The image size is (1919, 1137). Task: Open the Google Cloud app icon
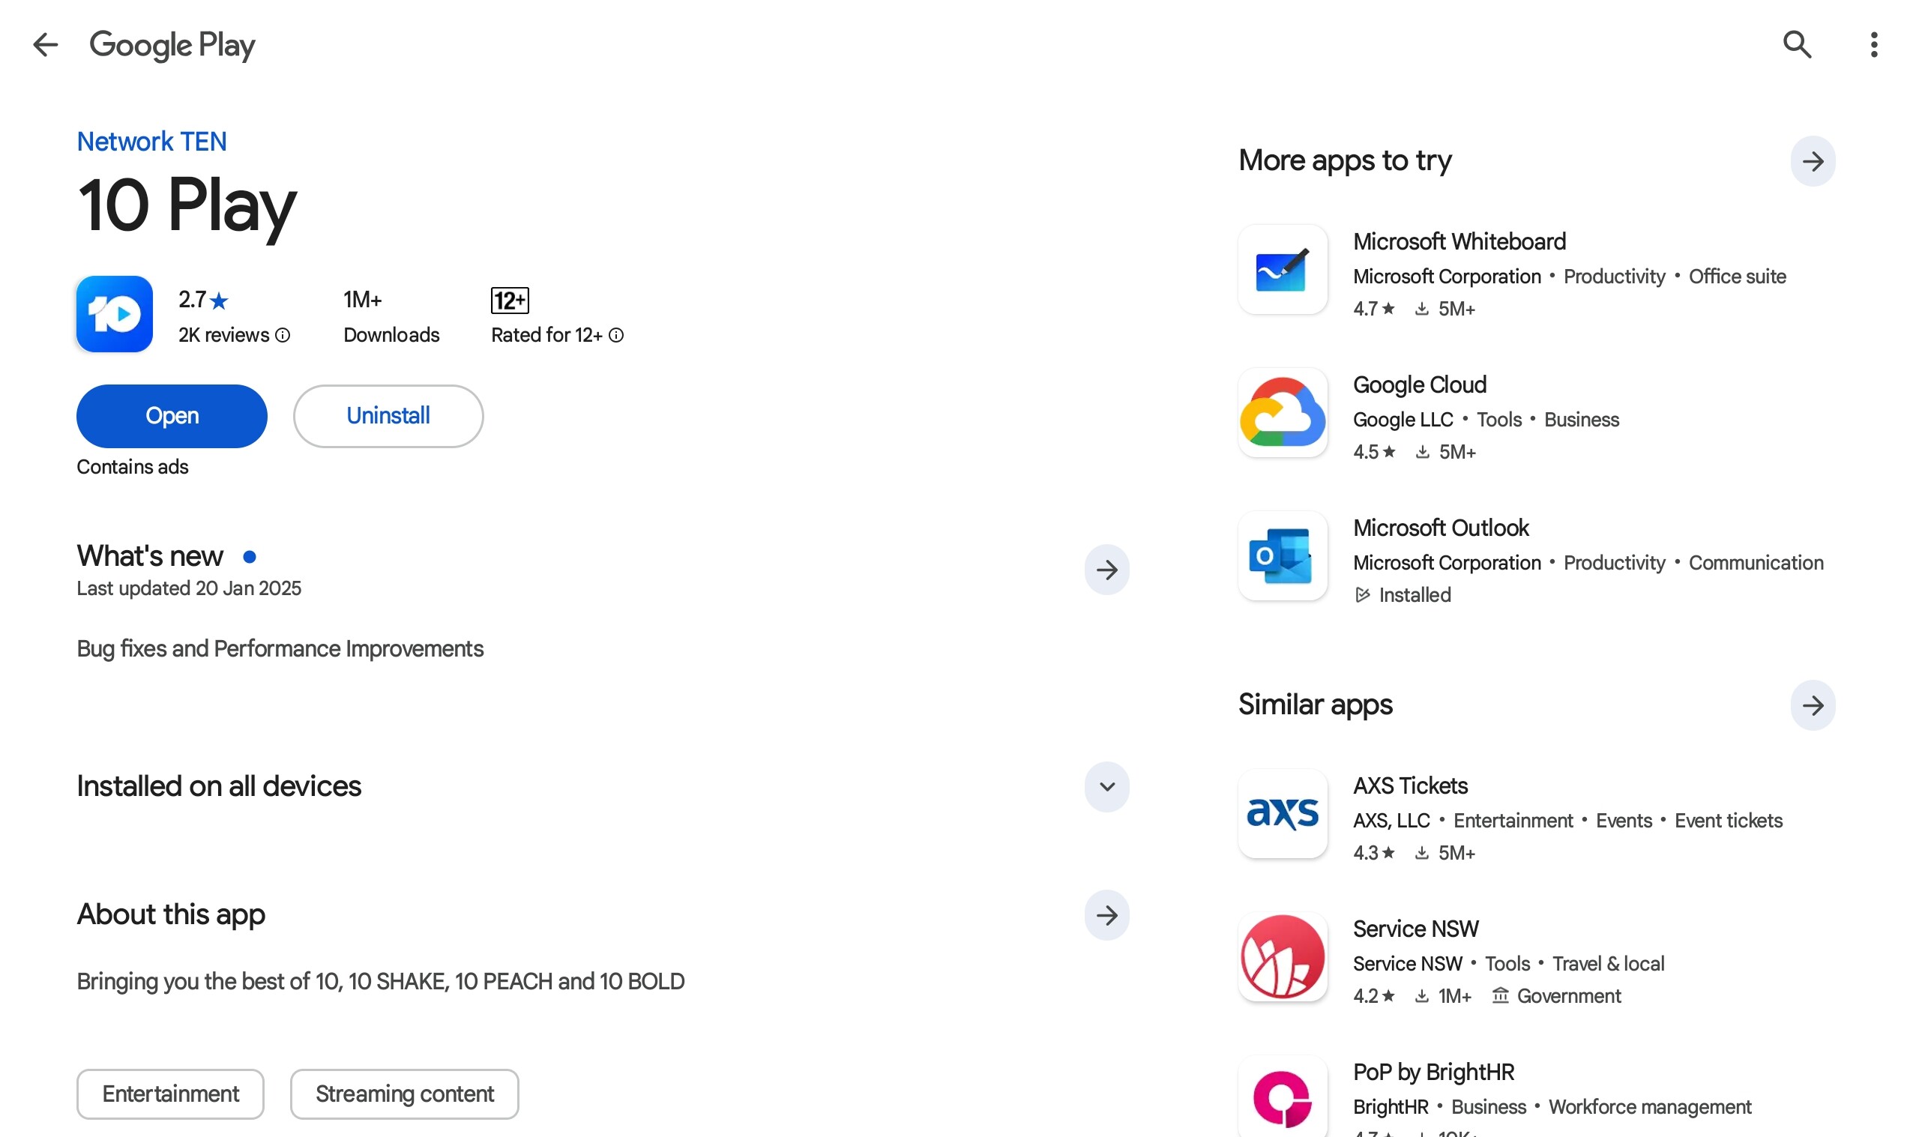1283,413
